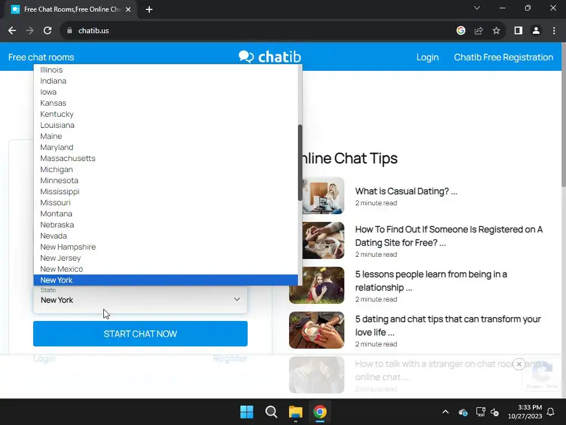Open the Chrome profile avatar
Image resolution: width=566 pixels, height=425 pixels.
(536, 31)
